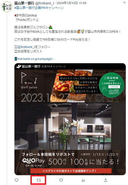Like the post with the heart icon

[61, 180]
